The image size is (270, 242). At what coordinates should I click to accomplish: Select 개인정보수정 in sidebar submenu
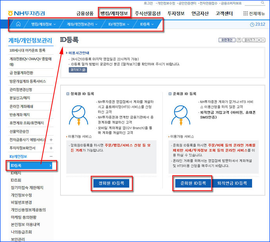click(22, 195)
